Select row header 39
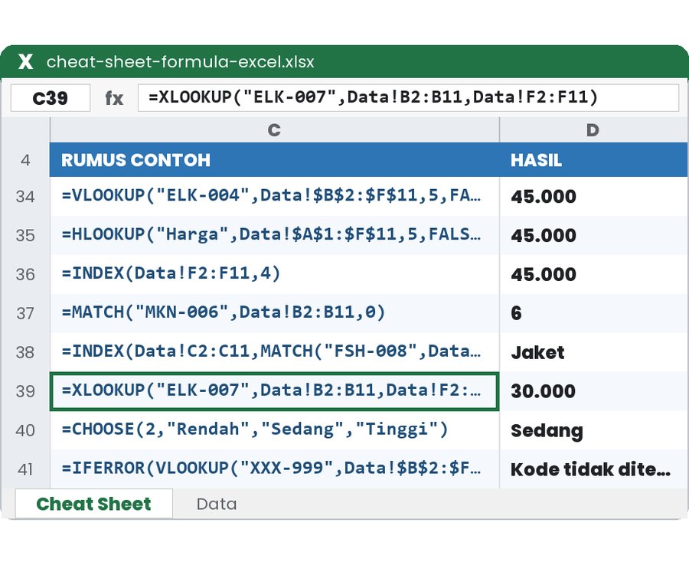Viewport: 689px width, 565px height. [x=25, y=391]
